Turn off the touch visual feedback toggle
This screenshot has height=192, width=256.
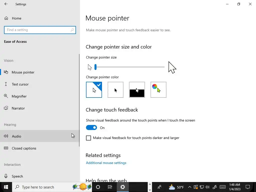coord(91,128)
